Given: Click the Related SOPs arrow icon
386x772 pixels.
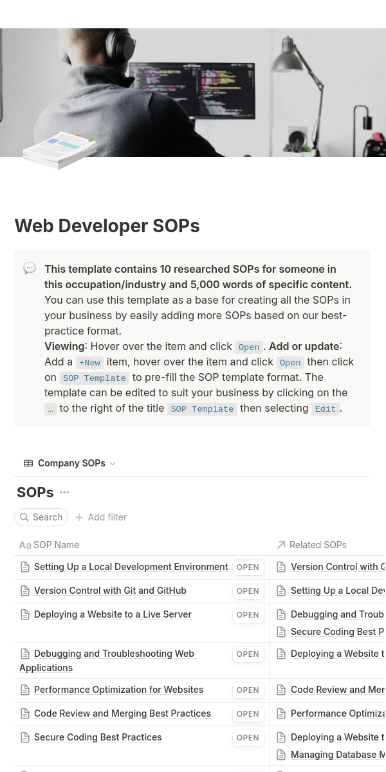Looking at the screenshot, I should 281,545.
